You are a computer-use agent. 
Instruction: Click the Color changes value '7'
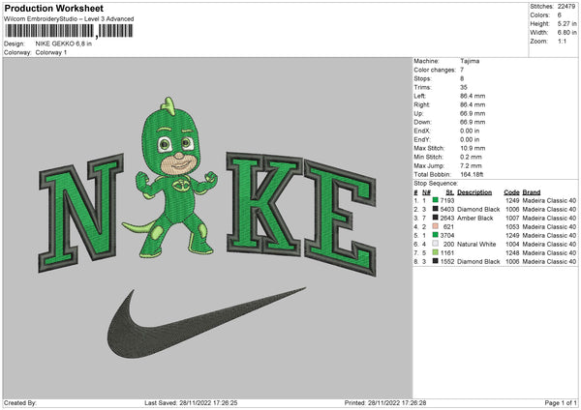click(x=462, y=70)
